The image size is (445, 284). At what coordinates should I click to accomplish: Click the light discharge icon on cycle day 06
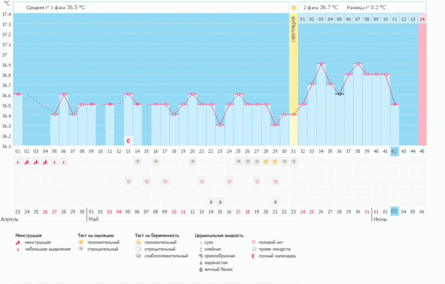tap(64, 162)
